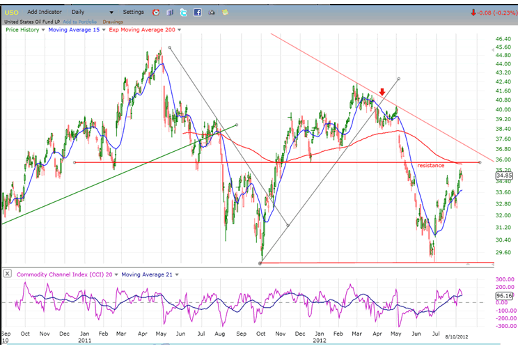Click the red down arrow annotation on chart
The image size is (518, 351).
[382, 92]
